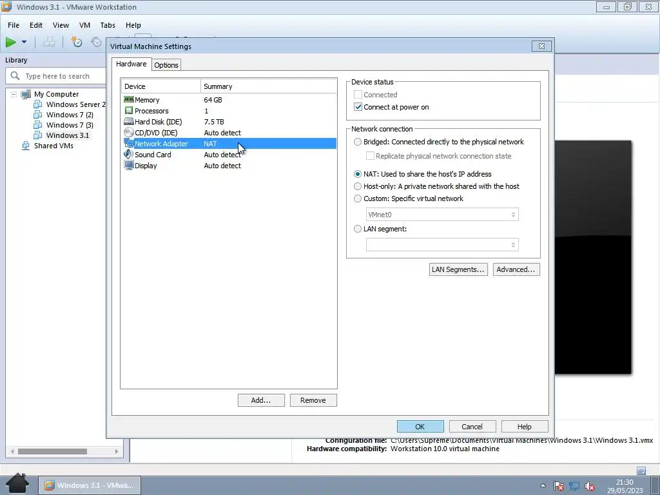Click the '64 GB' memory summary
The image size is (660, 495).
click(x=213, y=100)
